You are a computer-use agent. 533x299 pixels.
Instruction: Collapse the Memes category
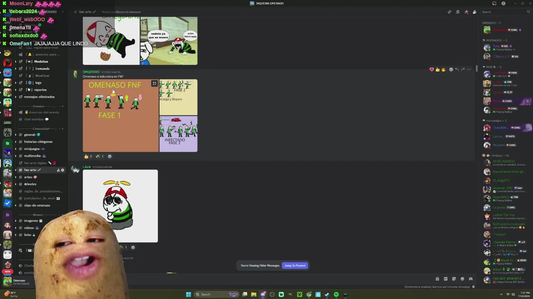click(x=38, y=215)
